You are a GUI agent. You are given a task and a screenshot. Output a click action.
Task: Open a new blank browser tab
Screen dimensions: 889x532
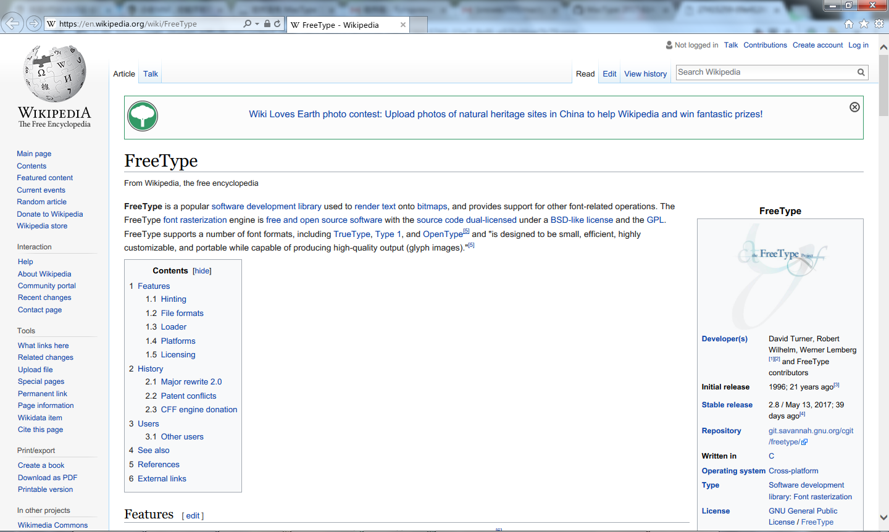click(x=419, y=25)
